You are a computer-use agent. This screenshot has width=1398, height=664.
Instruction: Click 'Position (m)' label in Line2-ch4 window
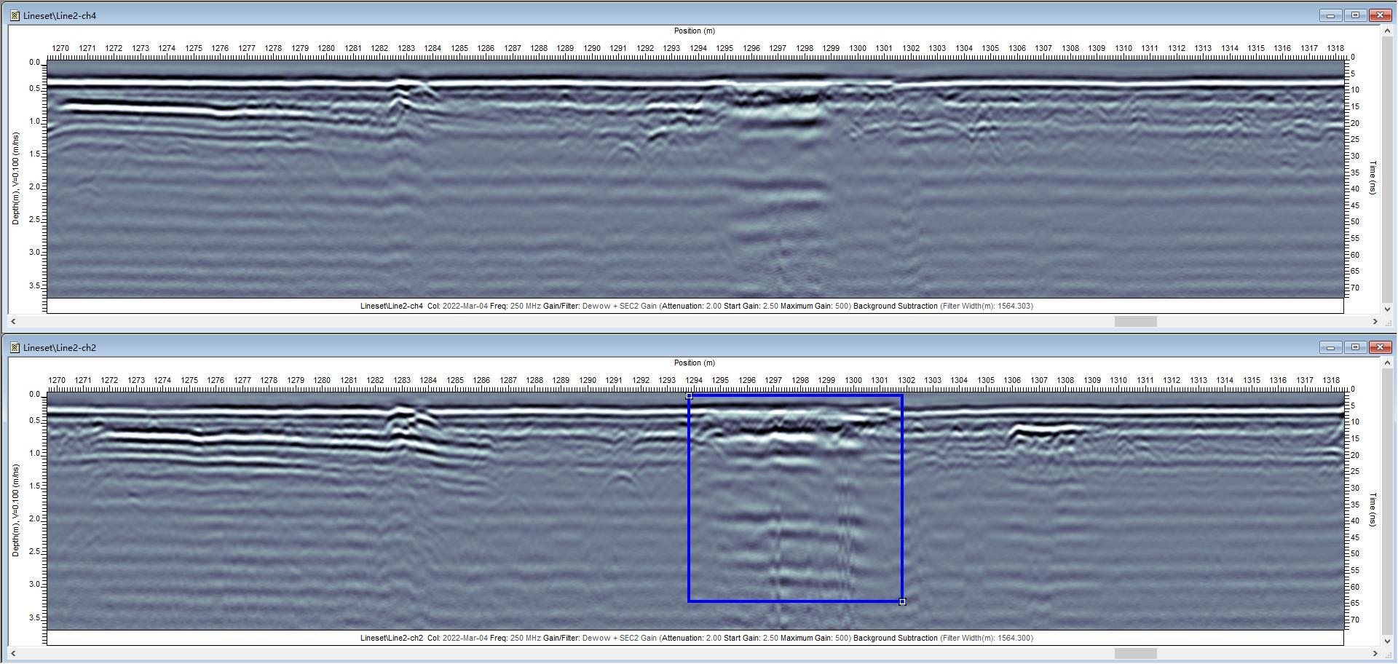pyautogui.click(x=695, y=31)
